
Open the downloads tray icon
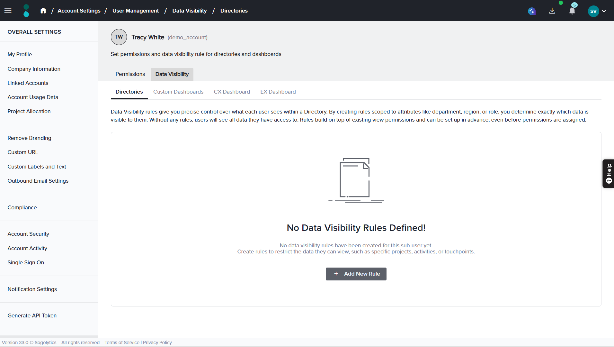click(x=552, y=11)
